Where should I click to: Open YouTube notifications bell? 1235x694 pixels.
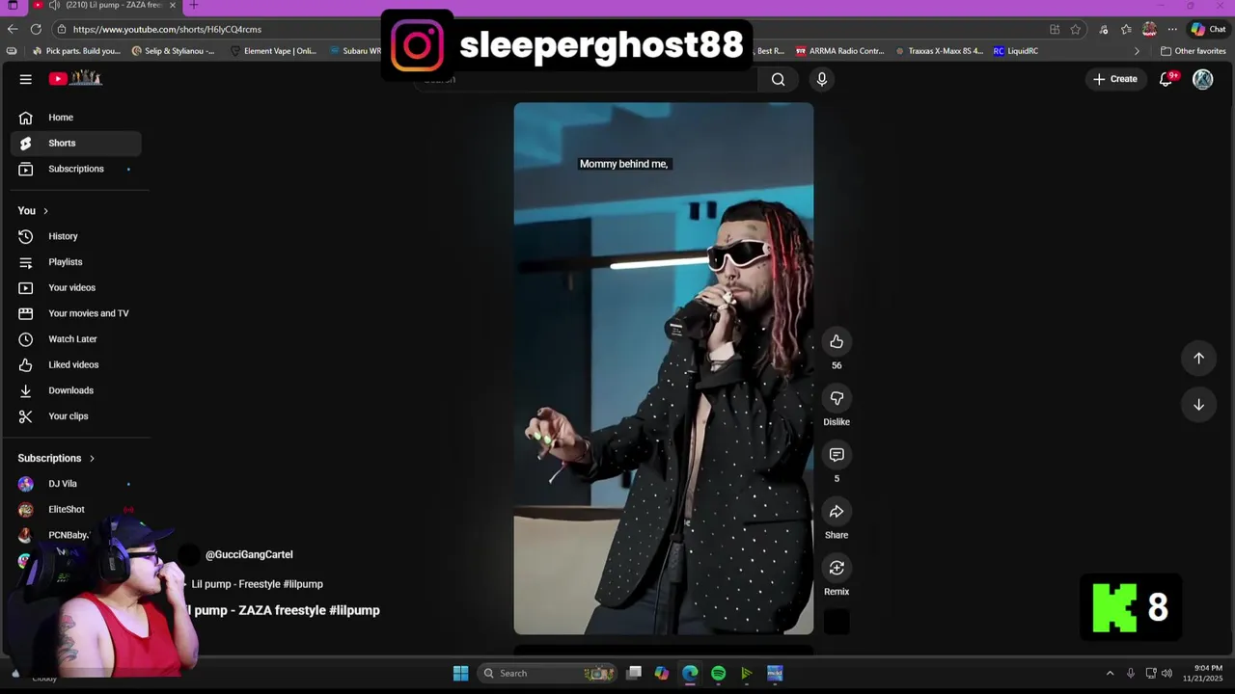pos(1166,79)
